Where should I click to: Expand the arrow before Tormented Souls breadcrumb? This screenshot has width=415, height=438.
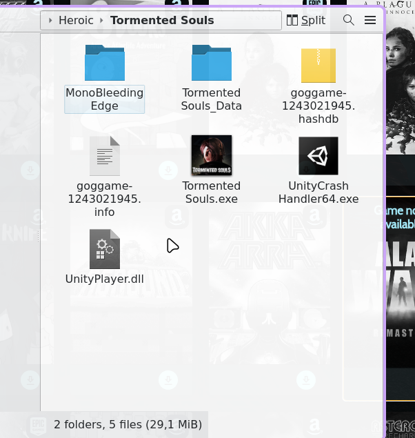[x=101, y=21]
